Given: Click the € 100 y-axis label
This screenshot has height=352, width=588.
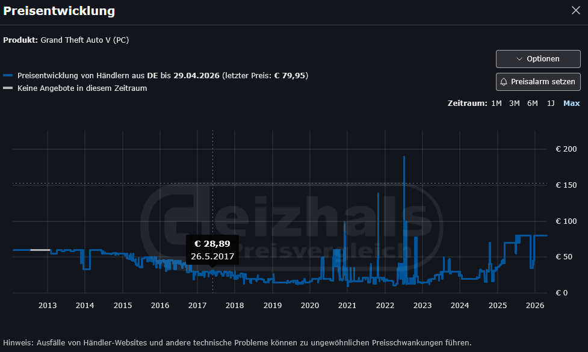Looking at the screenshot, I should (566, 221).
